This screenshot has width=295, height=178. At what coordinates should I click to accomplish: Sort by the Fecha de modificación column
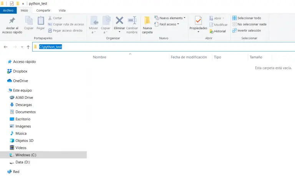[x=189, y=57]
